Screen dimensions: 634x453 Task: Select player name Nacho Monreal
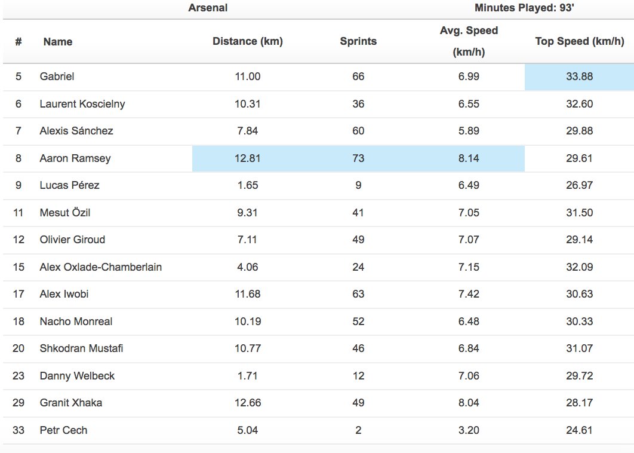point(76,322)
